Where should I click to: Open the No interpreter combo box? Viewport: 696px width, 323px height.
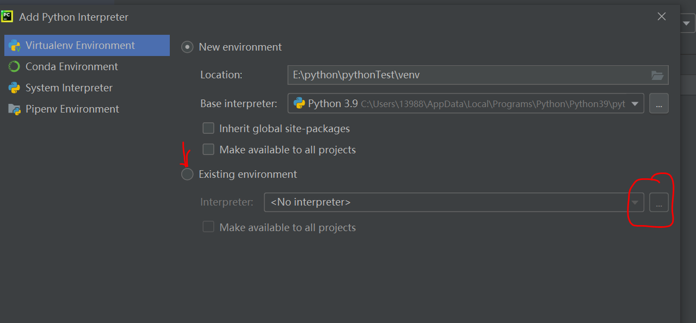tap(454, 202)
